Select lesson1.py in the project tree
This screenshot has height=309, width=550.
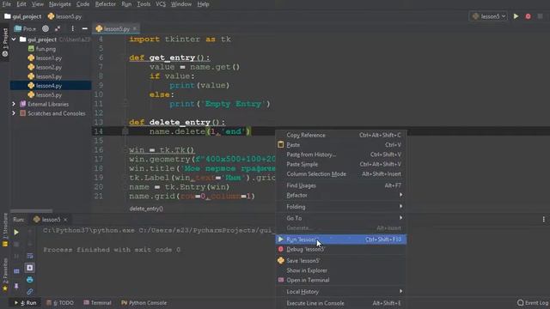[x=45, y=58]
